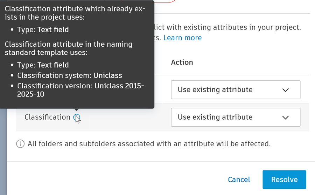Screen dimensions: 315x195
Task: Click the All folders and subfolders notice text
Action: [x=149, y=144]
